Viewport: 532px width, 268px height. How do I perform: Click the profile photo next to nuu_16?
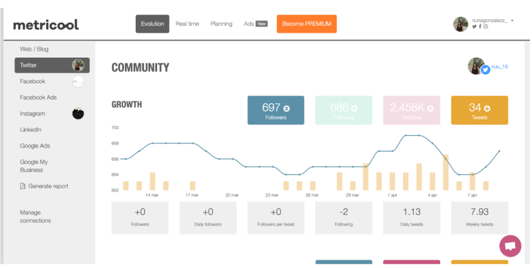(x=475, y=66)
